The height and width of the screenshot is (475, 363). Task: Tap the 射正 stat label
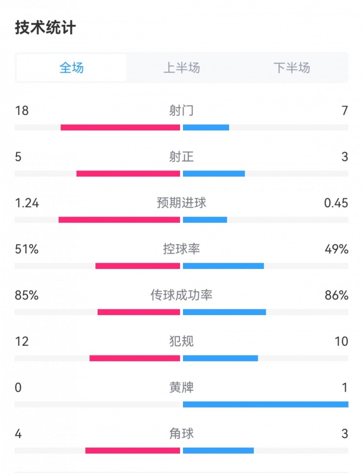(x=181, y=157)
